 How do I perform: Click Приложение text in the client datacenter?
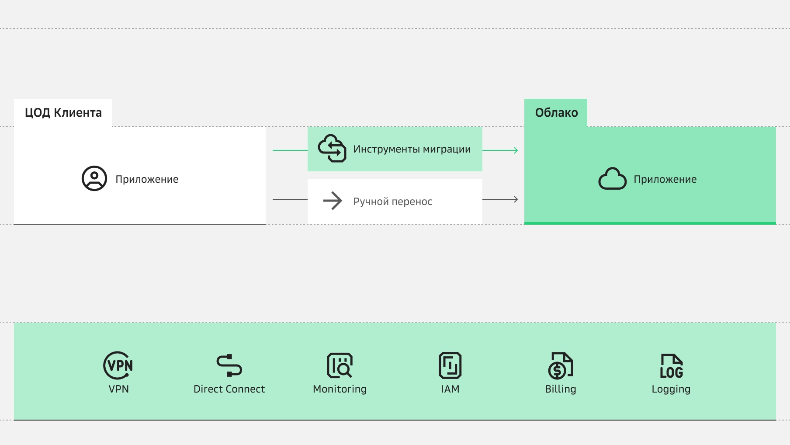(147, 179)
